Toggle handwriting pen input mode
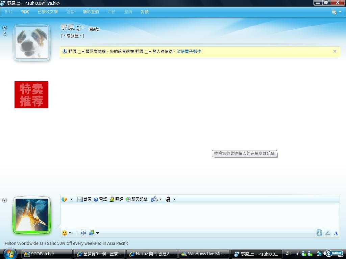 327,233
